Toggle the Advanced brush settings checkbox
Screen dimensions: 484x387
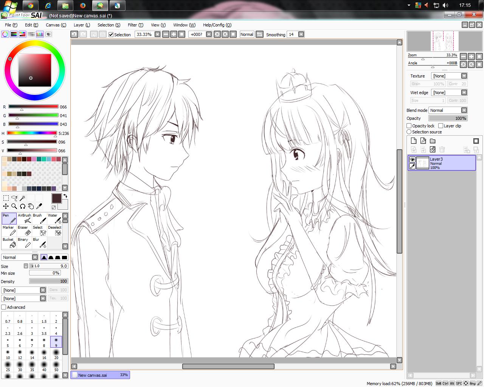point(4,307)
